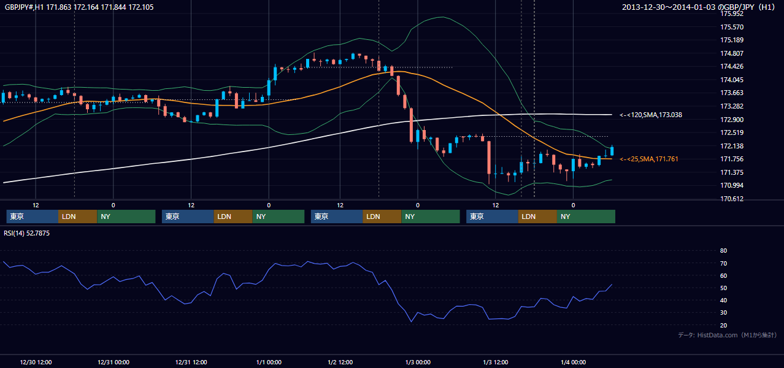The width and height of the screenshot is (784, 368).
Task: Select the 1/2 12:00 date label
Action: click(340, 362)
